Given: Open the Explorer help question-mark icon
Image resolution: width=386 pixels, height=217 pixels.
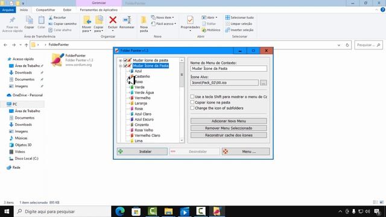Looking at the screenshot, I should point(383,10).
